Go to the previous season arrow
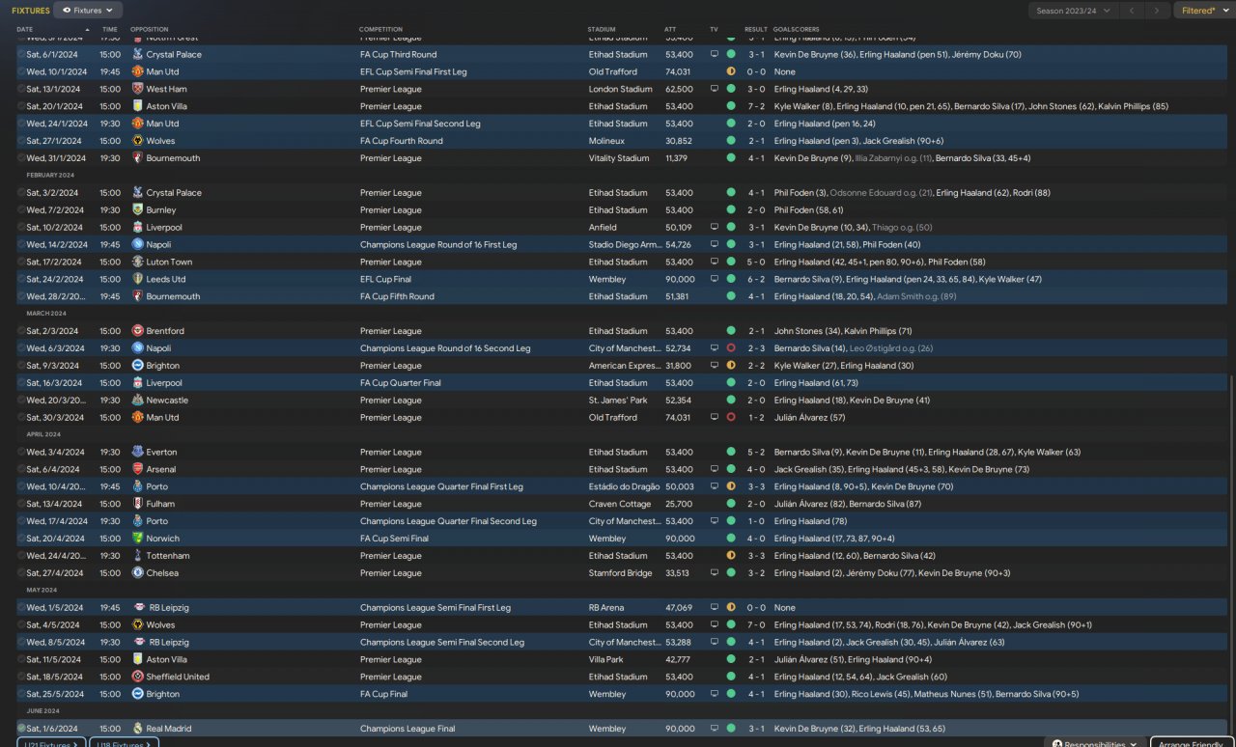Screen dimensions: 1236x747 point(1132,11)
